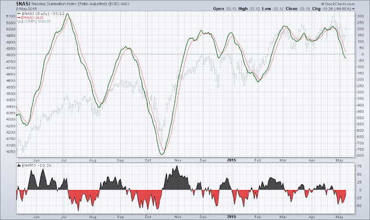Screen dimensions: 370x220
Task: Click the red line marker of the EMA(5) legend
Action: point(18,18)
